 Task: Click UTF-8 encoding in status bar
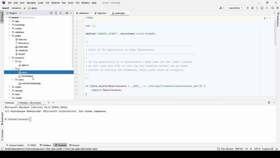click(x=257, y=149)
